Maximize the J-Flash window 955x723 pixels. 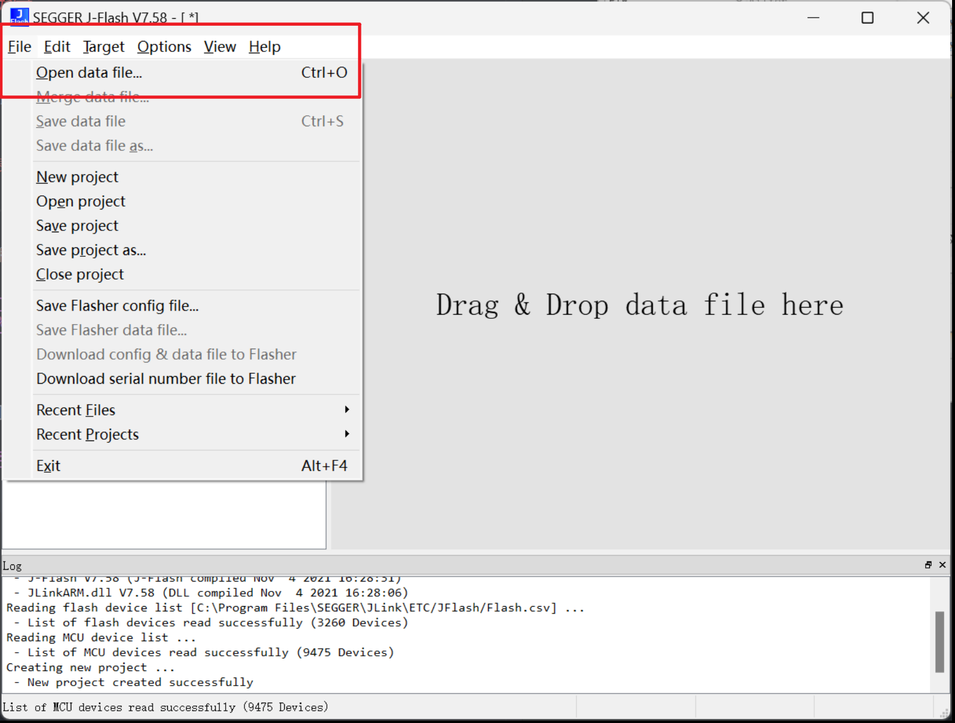pyautogui.click(x=867, y=18)
